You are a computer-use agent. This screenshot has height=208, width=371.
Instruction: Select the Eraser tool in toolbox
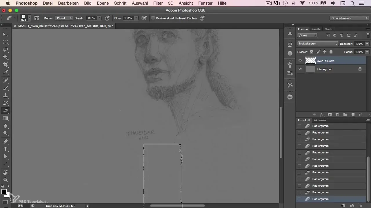click(6, 111)
